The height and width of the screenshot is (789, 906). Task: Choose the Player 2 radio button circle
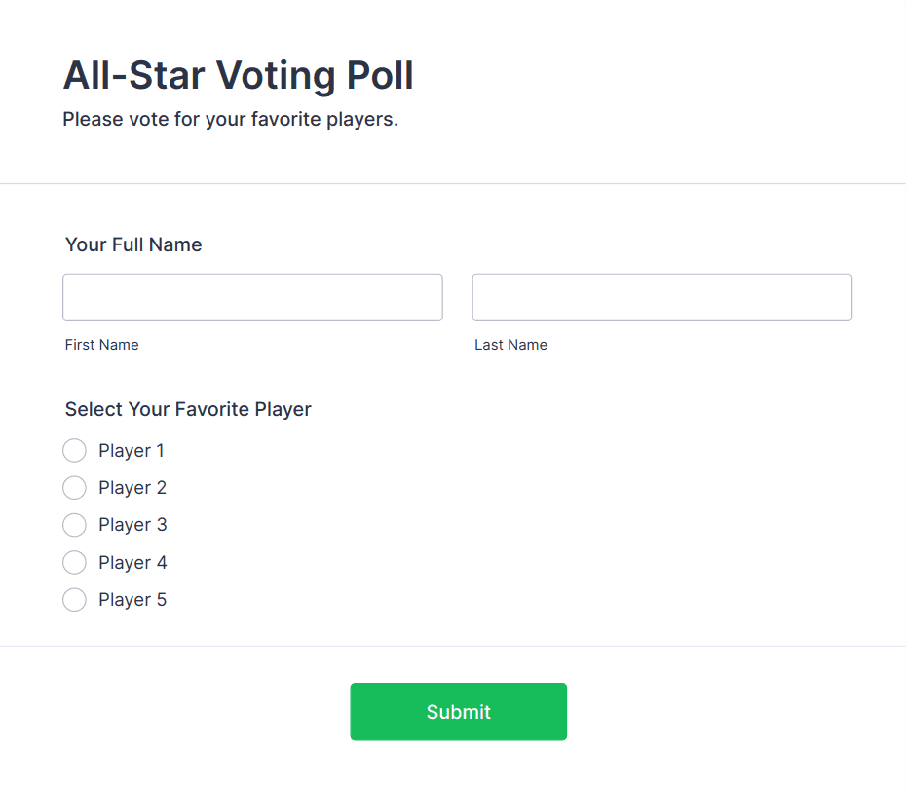74,488
